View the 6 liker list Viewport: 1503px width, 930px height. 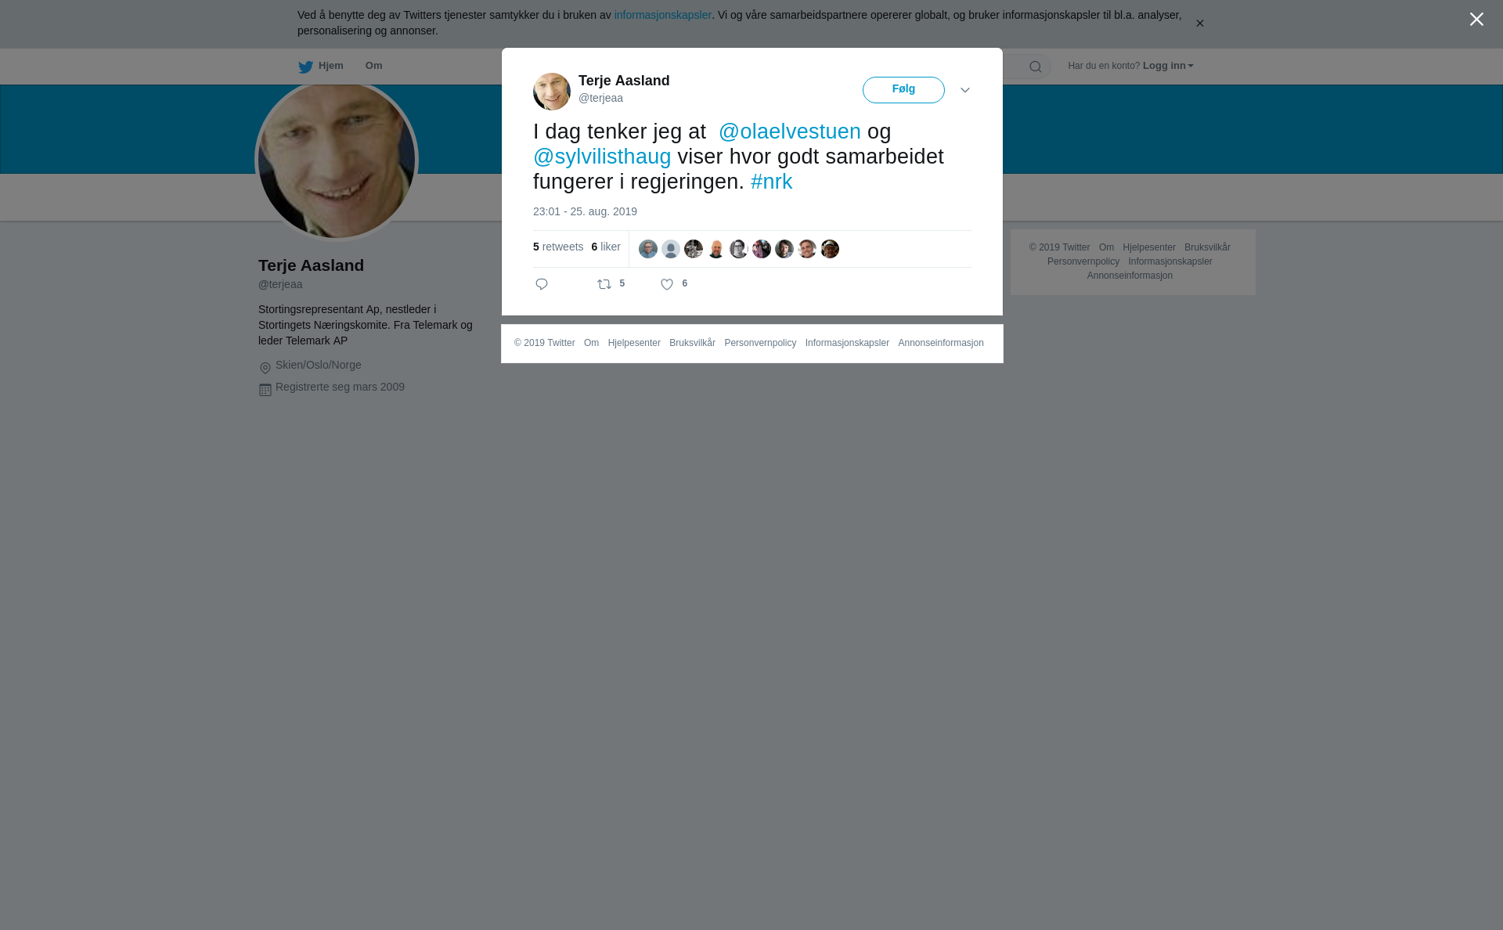tap(606, 247)
